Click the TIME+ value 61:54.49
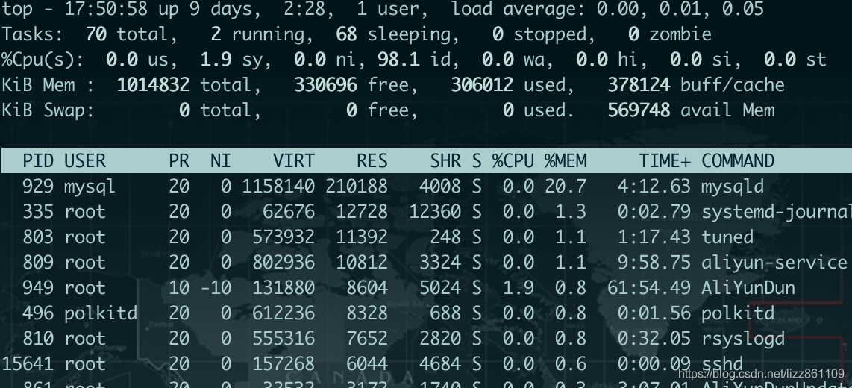Image resolution: width=852 pixels, height=388 pixels. point(649,288)
